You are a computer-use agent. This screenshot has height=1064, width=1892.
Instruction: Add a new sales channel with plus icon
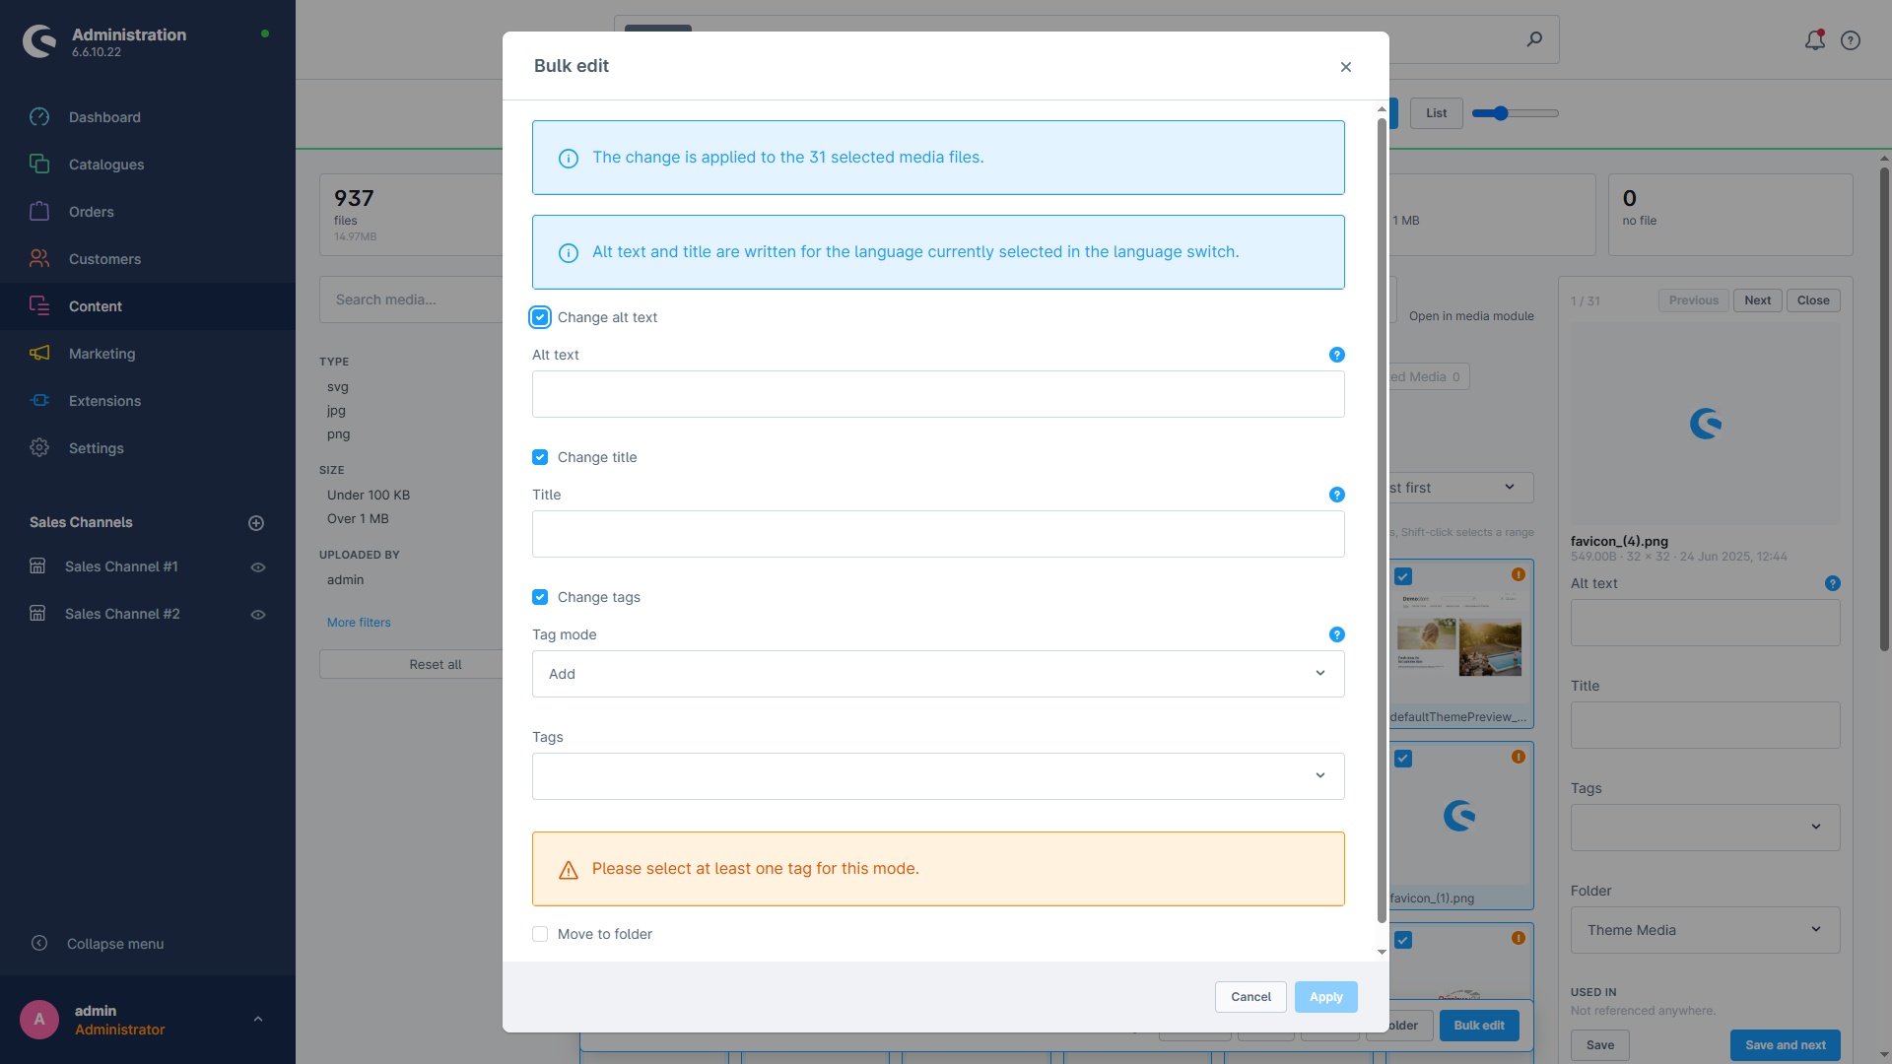256,523
